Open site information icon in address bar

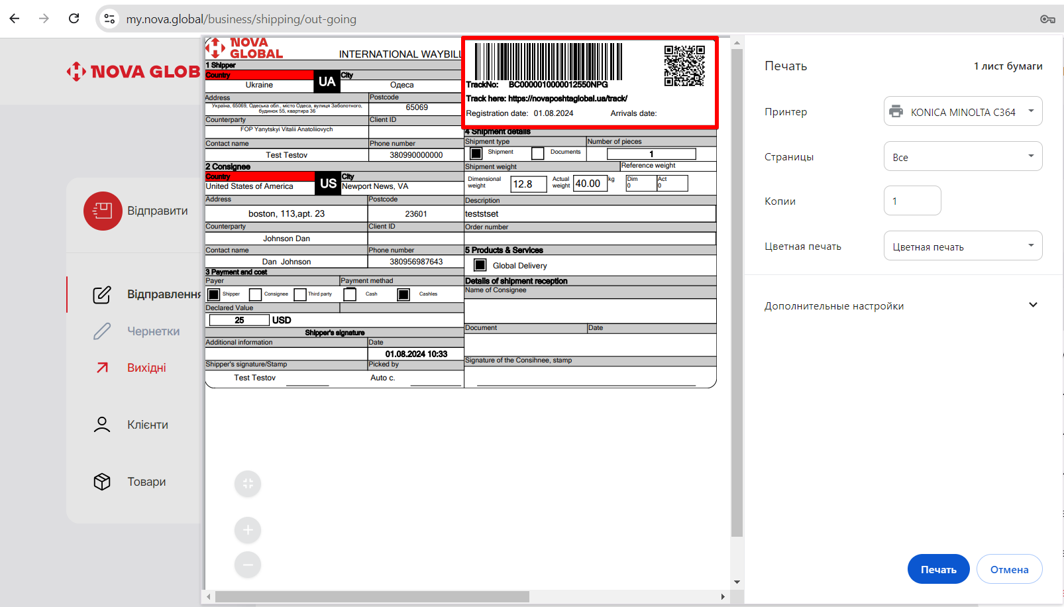coord(110,19)
